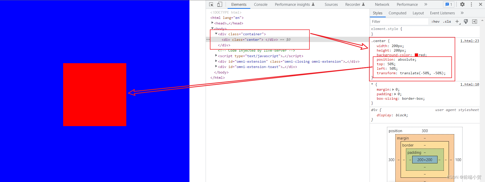Select the Computed sub-tab

(x=397, y=13)
